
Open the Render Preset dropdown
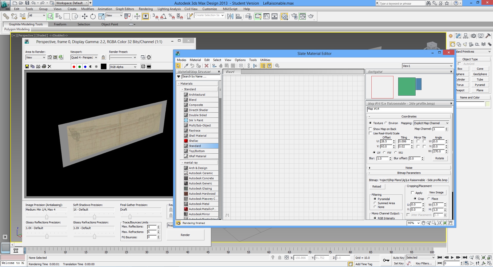123,57
